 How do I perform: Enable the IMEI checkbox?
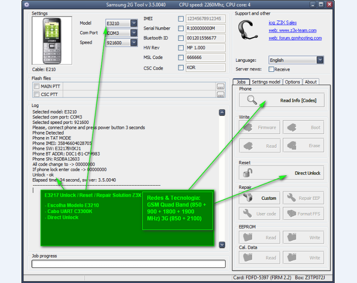pos(181,19)
